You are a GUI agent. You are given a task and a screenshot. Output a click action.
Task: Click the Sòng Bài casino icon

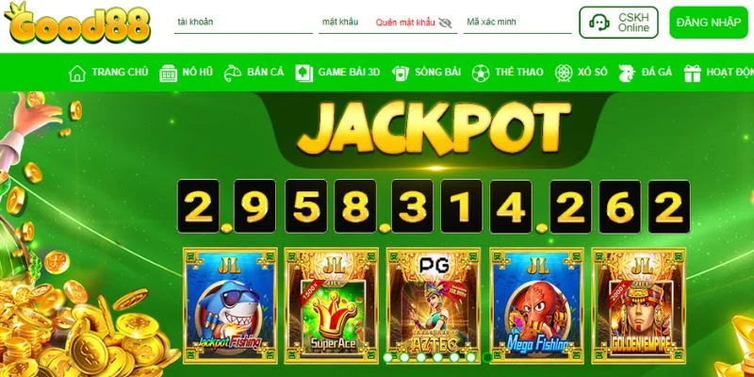point(400,74)
